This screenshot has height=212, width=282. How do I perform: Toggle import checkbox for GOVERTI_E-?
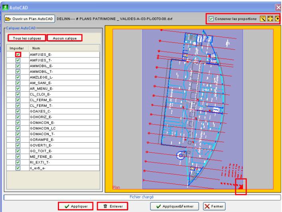tap(18, 145)
